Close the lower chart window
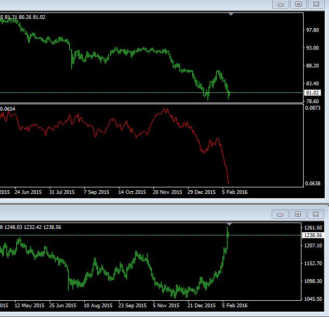This screenshot has width=329, height=317. (x=316, y=214)
